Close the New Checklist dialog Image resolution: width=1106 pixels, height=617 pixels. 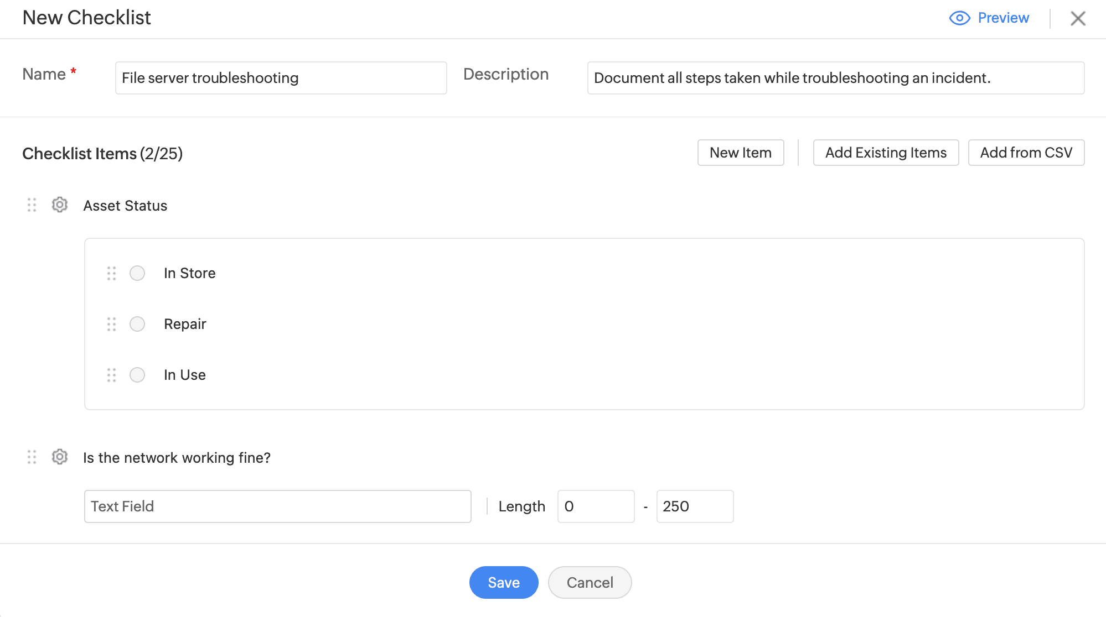pyautogui.click(x=1077, y=18)
